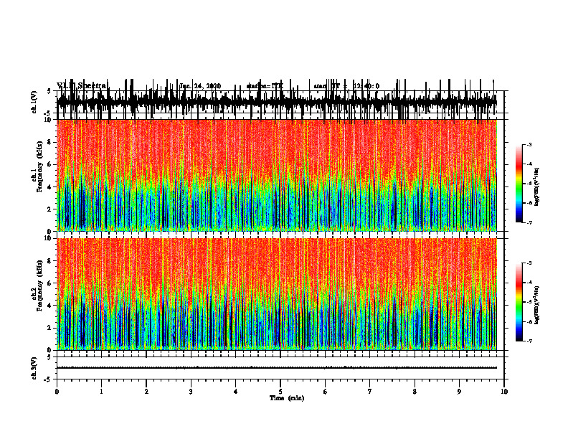Click the 6 kHz tick on ch.1 spectrogram
568x439 pixels.
pyautogui.click(x=50, y=164)
